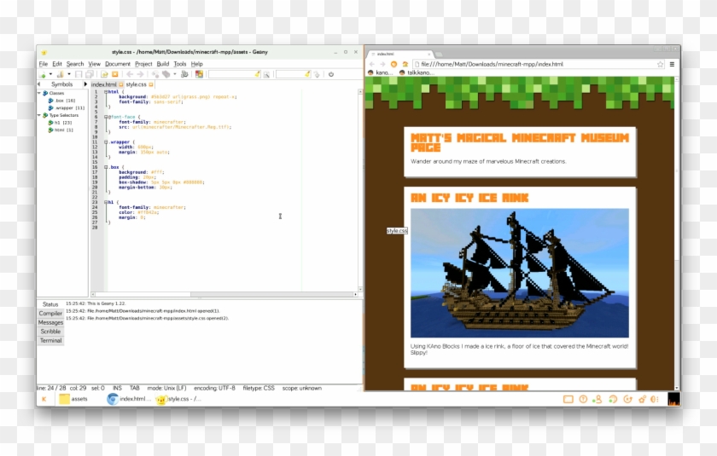Collapse .box fold marker line 16
Image resolution: width=717 pixels, height=456 pixels.
click(106, 167)
